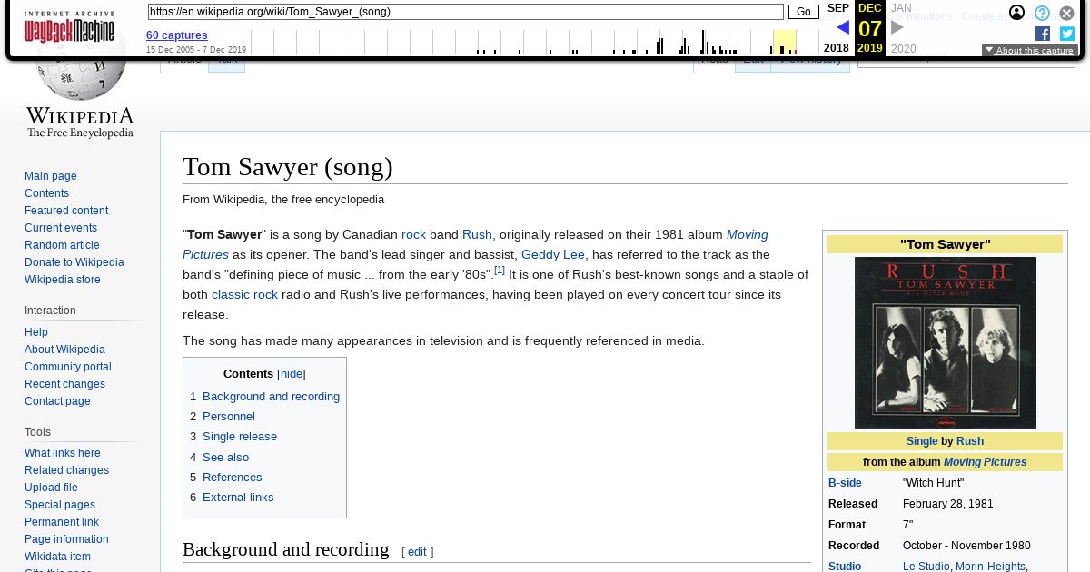Viewport: 1090px width, 572px height.
Task: Follow the classic rock link
Action: [244, 294]
